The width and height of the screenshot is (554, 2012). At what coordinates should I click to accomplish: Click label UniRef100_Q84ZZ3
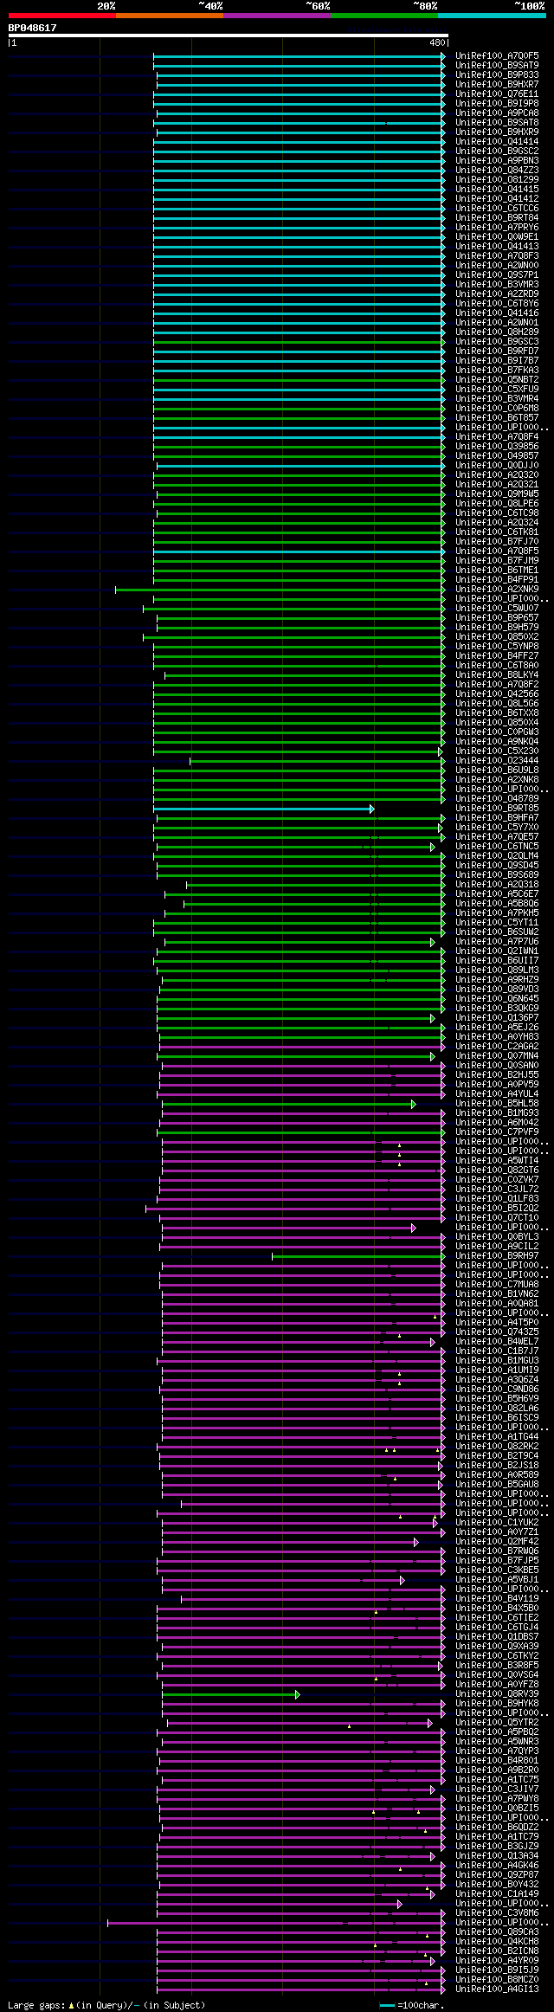pos(497,171)
